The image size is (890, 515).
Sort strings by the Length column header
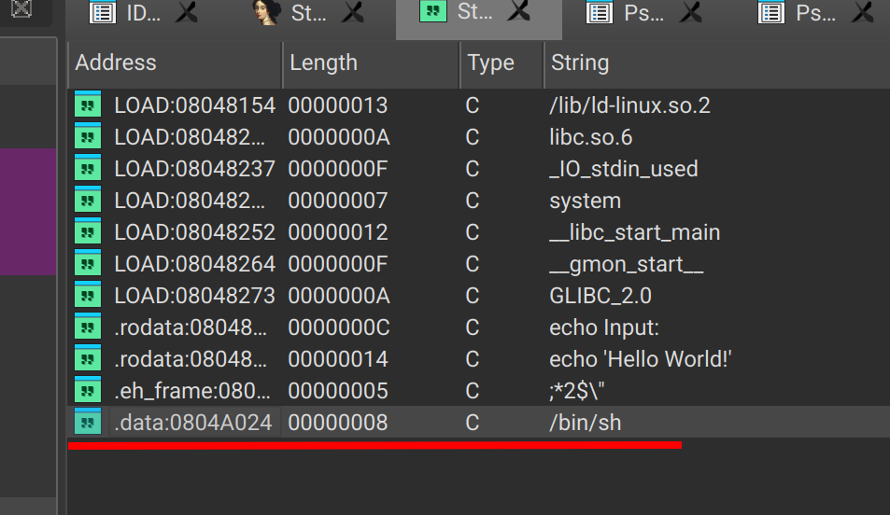pyautogui.click(x=323, y=63)
